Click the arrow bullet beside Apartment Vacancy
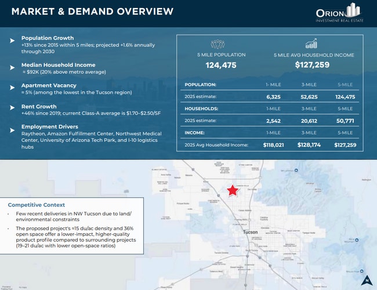The width and height of the screenshot is (377, 290). click(12, 87)
